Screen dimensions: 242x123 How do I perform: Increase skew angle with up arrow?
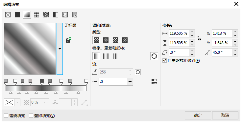click(x=192, y=51)
